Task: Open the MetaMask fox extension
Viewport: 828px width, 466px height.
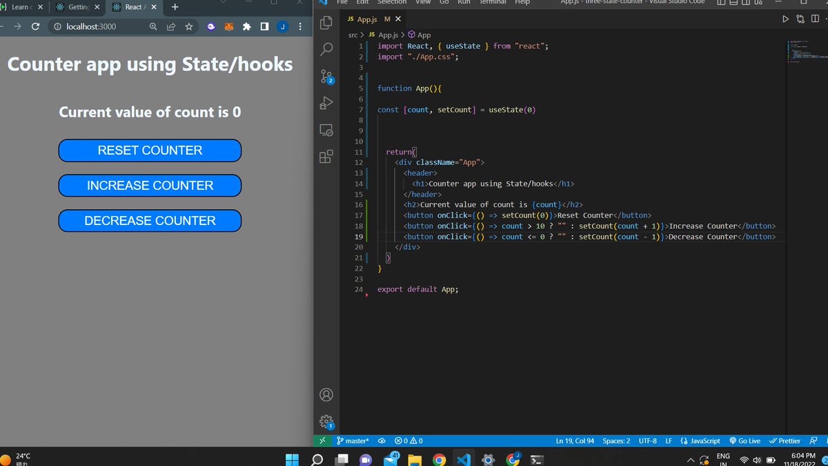Action: (x=229, y=27)
